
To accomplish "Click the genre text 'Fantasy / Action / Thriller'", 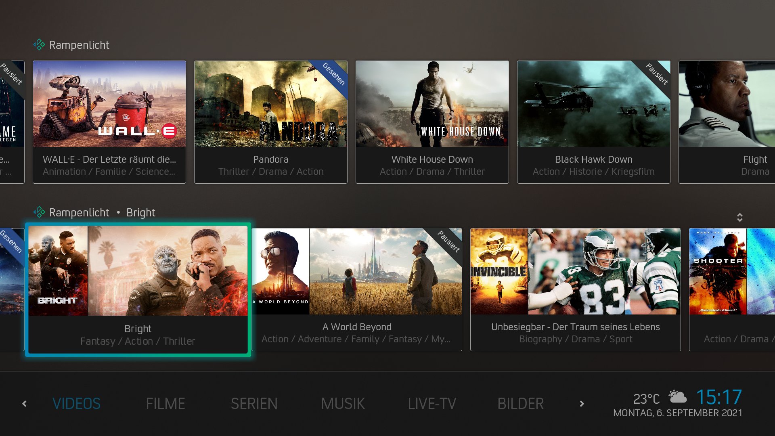I will point(138,341).
